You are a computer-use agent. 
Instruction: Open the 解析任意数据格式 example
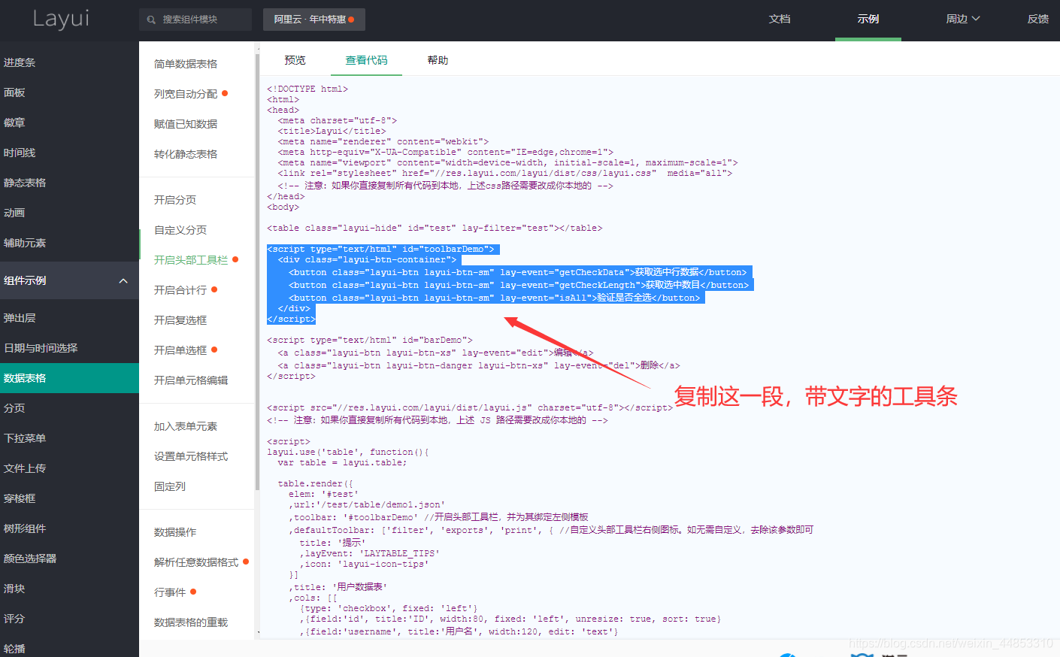pyautogui.click(x=196, y=562)
